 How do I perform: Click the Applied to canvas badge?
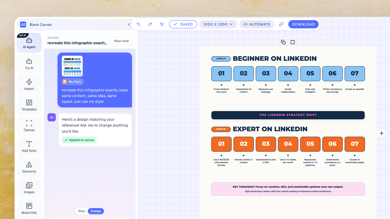tap(79, 140)
